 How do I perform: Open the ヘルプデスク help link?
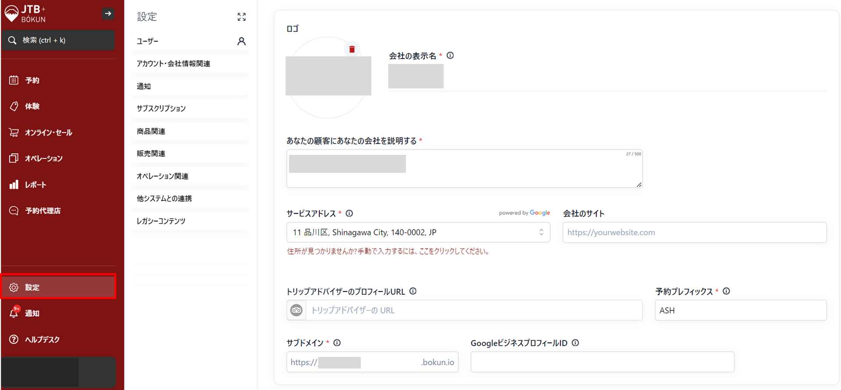pyautogui.click(x=42, y=339)
